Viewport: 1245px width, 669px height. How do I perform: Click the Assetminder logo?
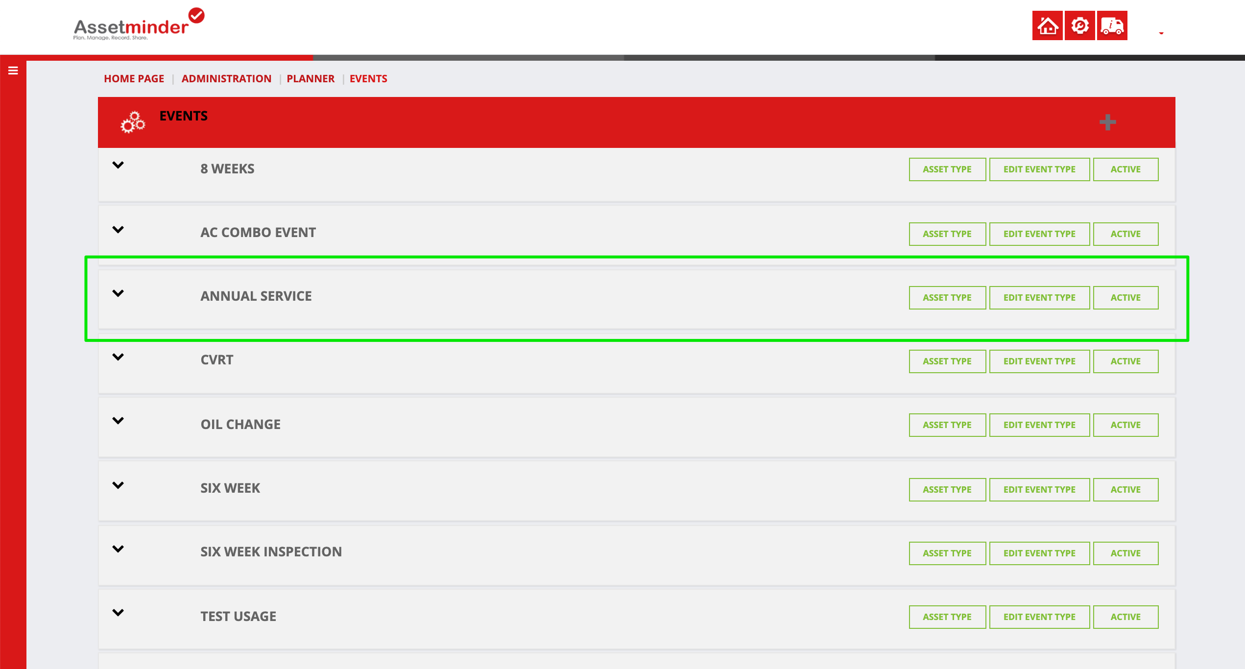click(x=139, y=24)
